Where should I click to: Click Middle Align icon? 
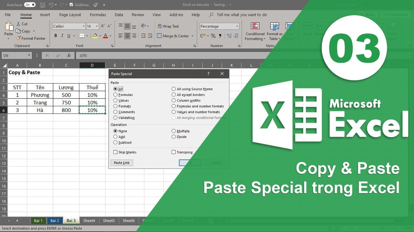(127, 26)
